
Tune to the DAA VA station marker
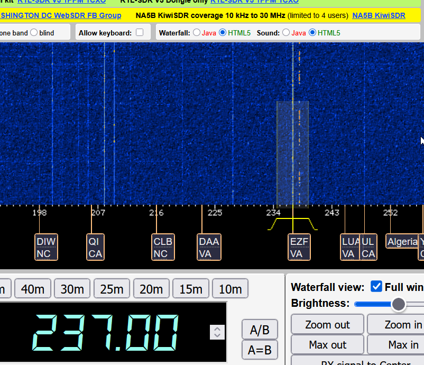tap(209, 247)
